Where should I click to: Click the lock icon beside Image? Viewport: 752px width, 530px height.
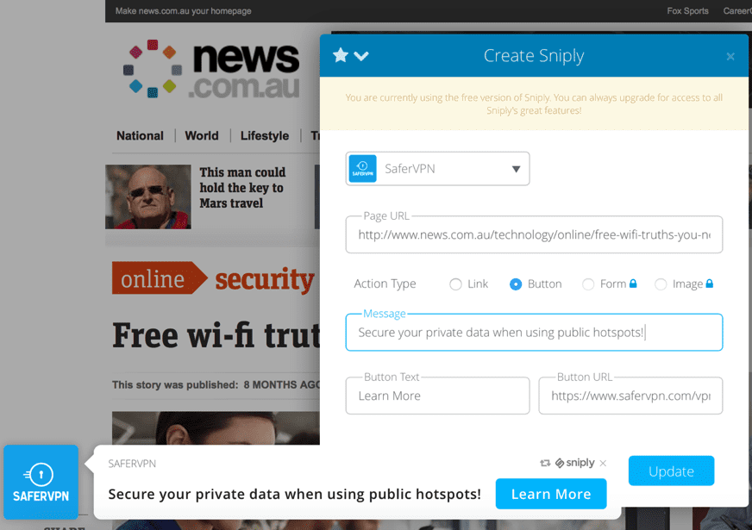(x=710, y=284)
